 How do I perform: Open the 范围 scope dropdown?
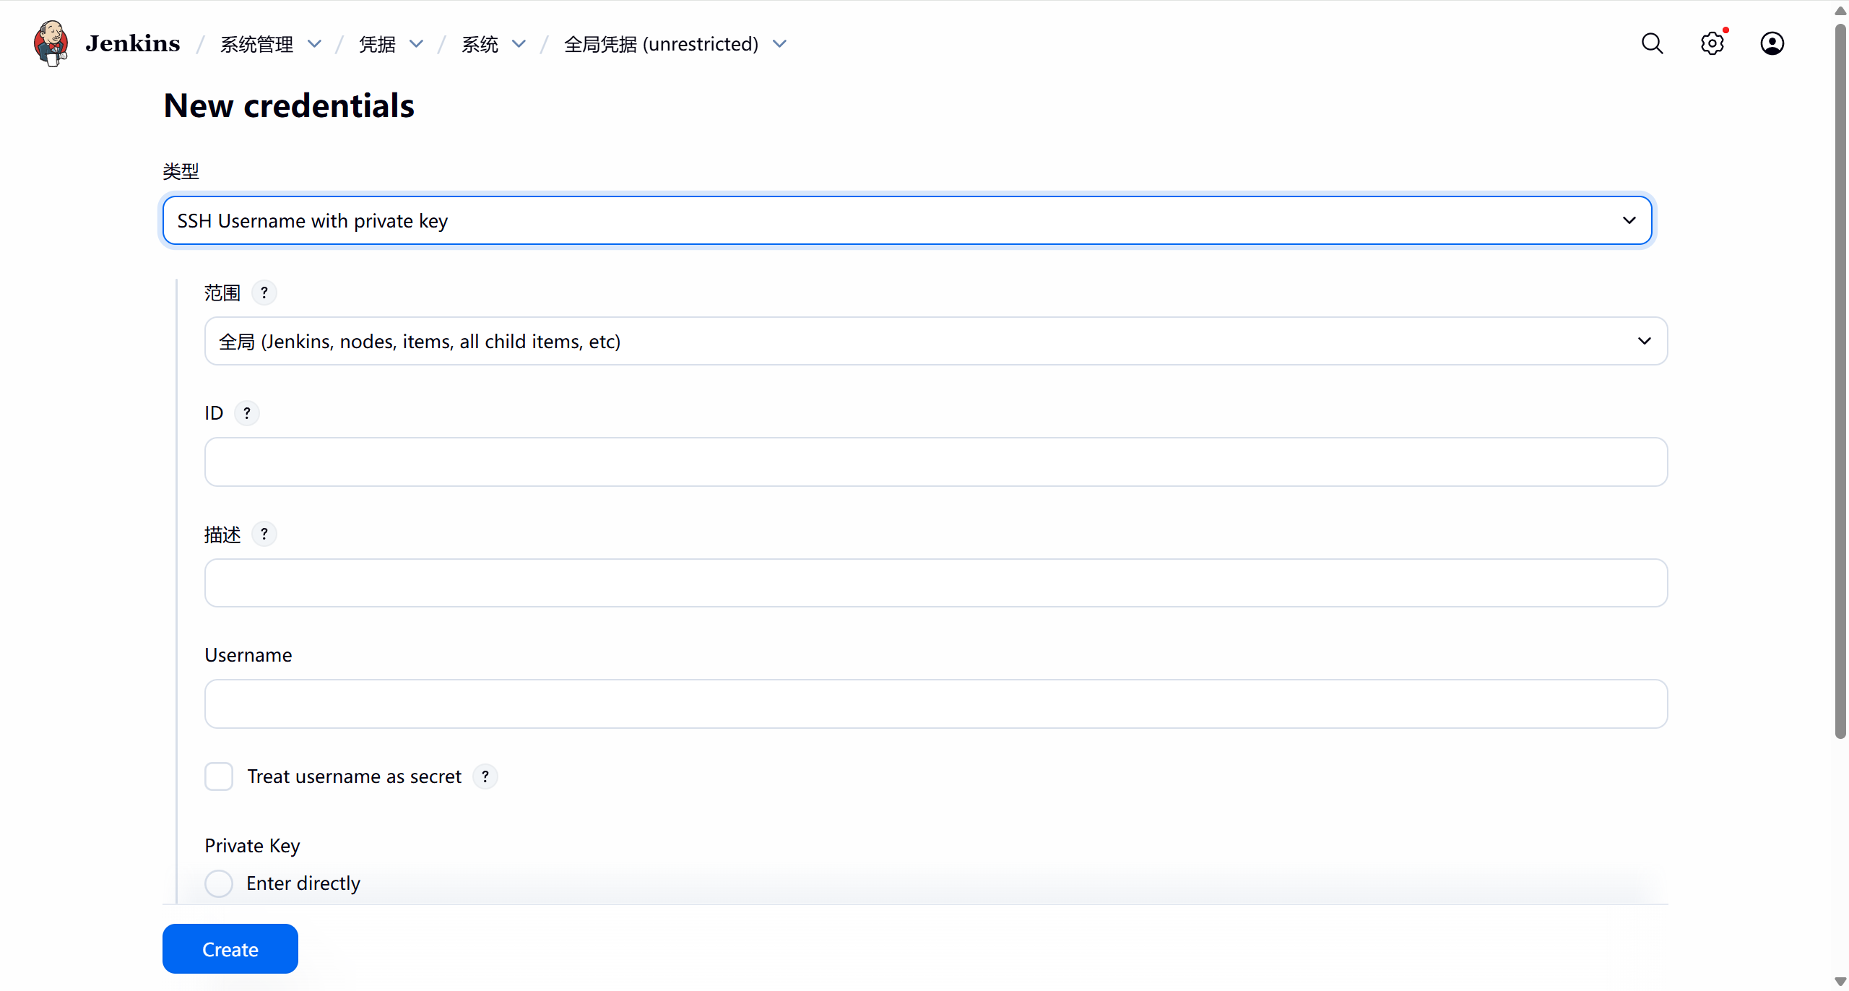coord(936,341)
